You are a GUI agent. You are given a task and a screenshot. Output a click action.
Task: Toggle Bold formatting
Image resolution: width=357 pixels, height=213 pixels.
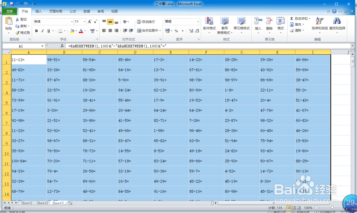36,31
